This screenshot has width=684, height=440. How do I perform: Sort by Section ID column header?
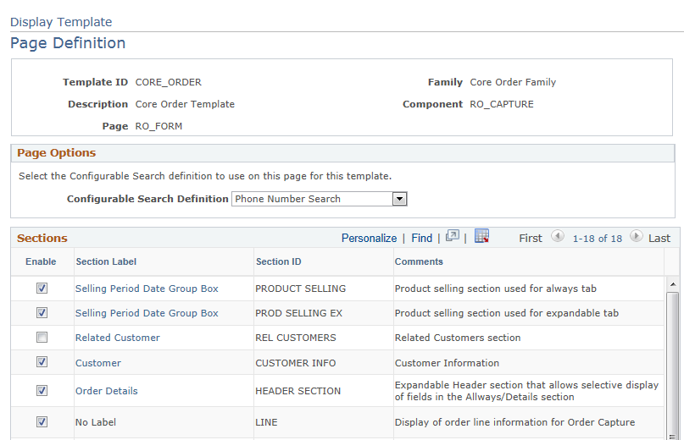click(x=278, y=261)
